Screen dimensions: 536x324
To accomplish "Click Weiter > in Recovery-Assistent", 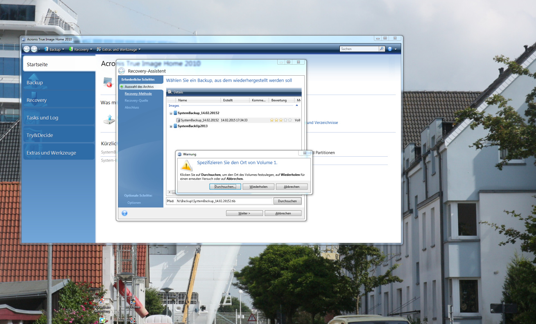I will [x=244, y=213].
